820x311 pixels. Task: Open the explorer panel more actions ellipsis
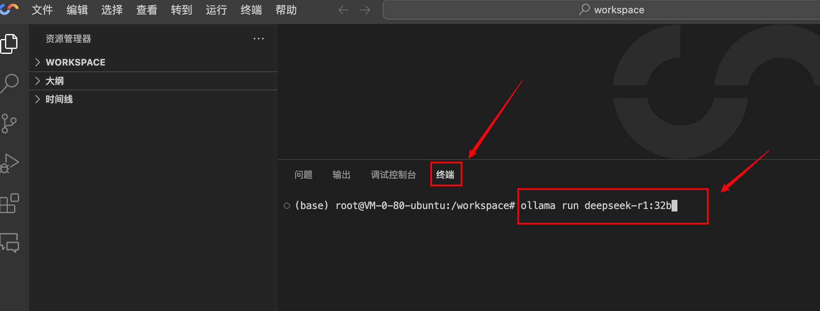click(259, 39)
